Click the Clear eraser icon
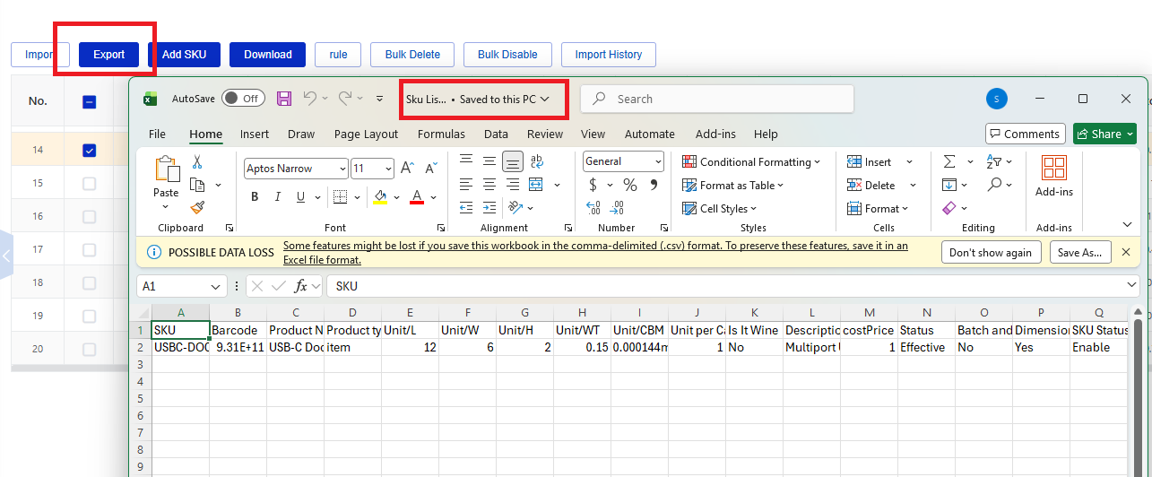The image size is (1152, 477). click(x=949, y=208)
